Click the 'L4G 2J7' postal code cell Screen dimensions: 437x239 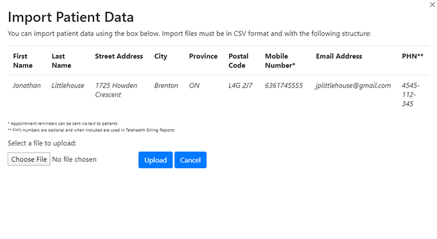(240, 86)
